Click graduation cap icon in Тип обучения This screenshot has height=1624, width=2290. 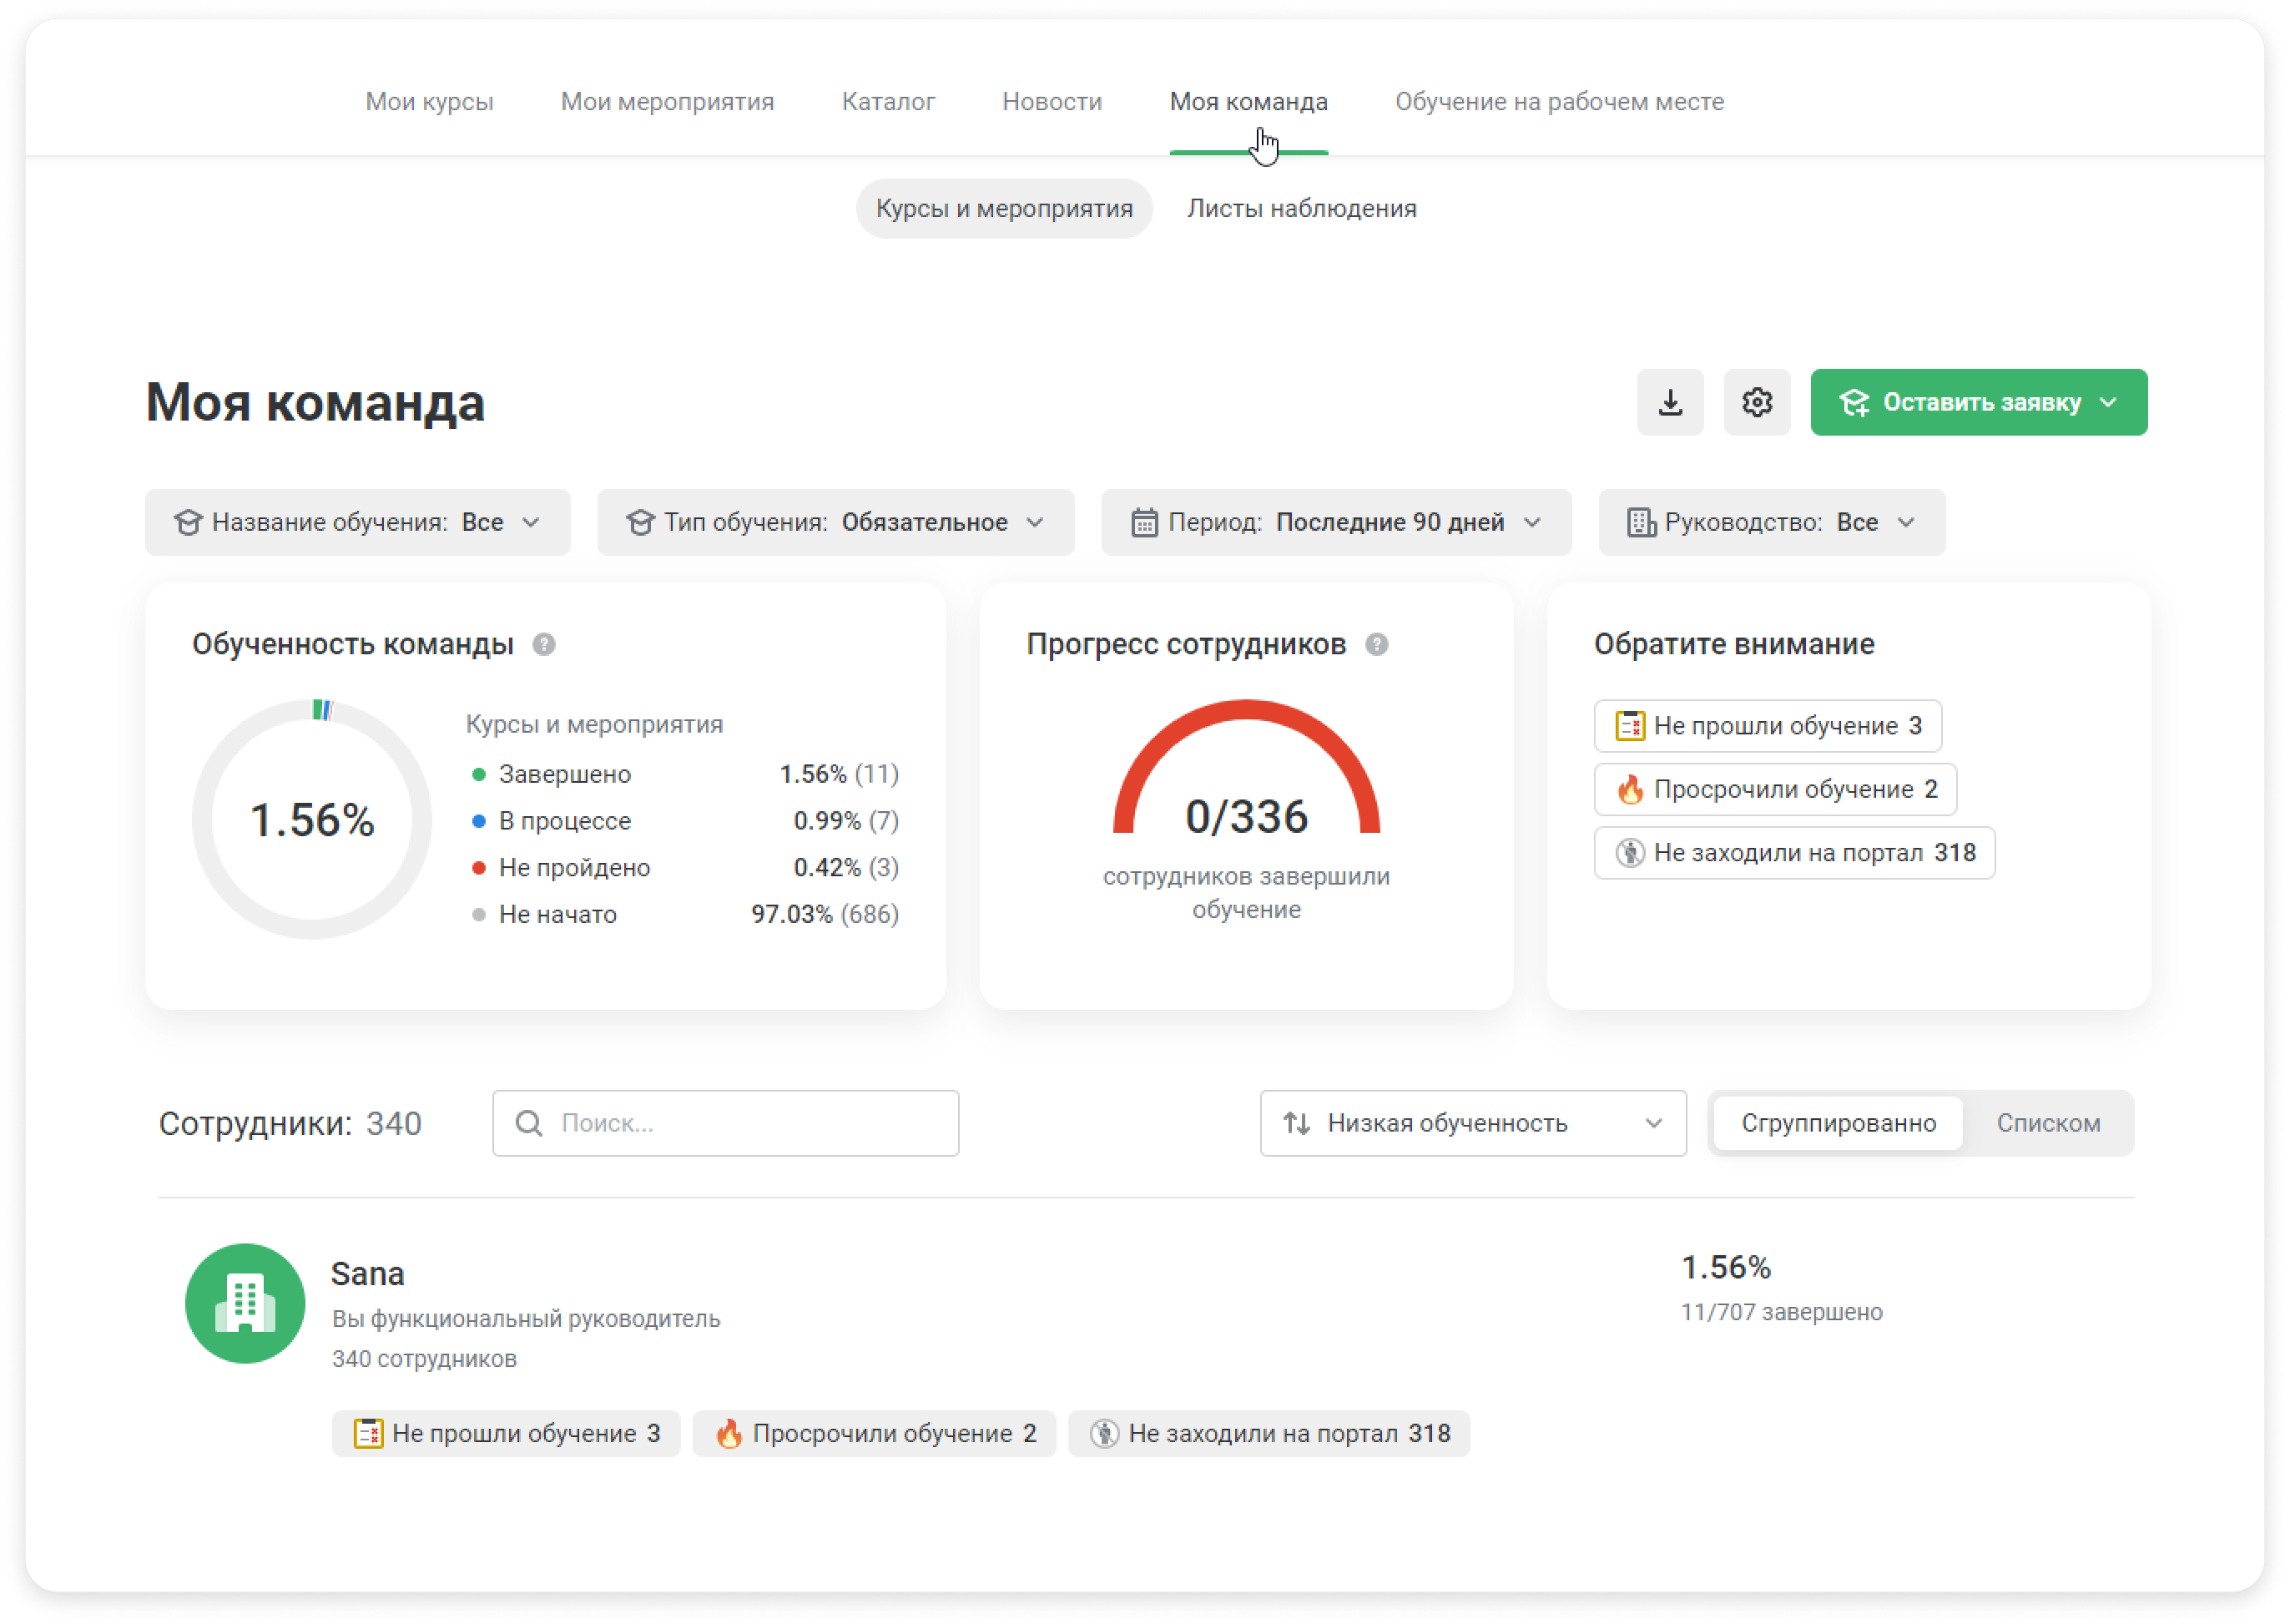point(640,522)
